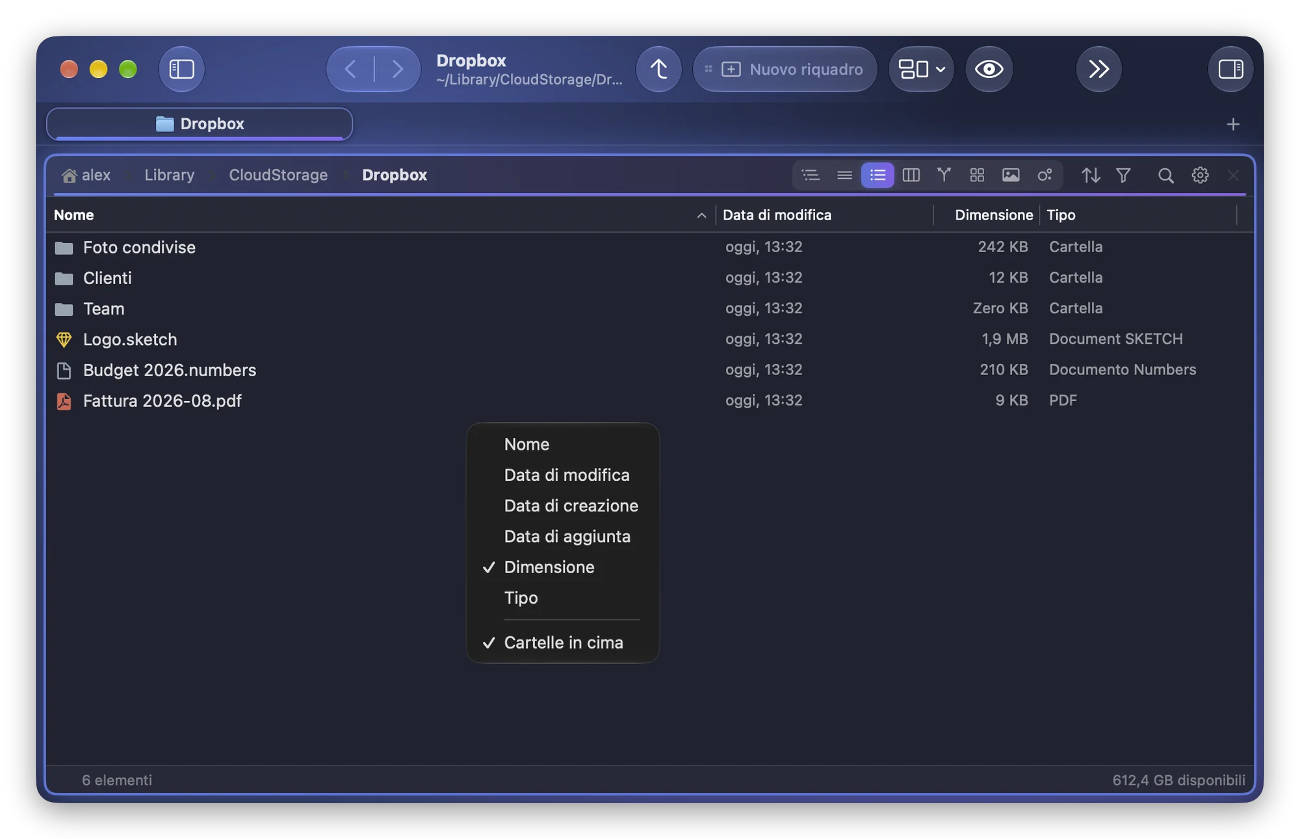
Task: Close the pane with X icon
Action: (1233, 175)
